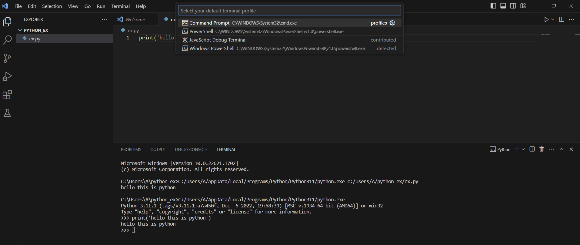Run Python file with the play button
Viewport: 580px width, 245px height.
pyautogui.click(x=546, y=19)
